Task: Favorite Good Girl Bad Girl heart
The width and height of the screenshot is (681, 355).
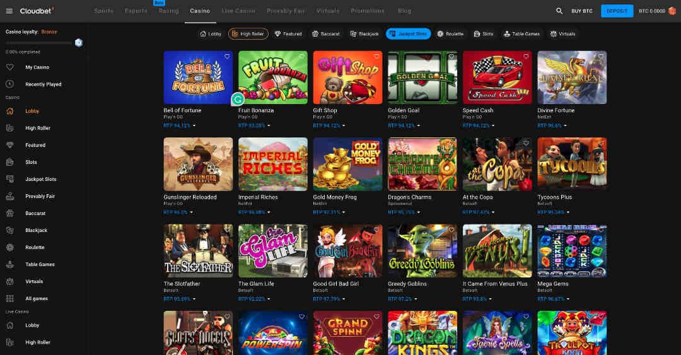Action: 376,230
